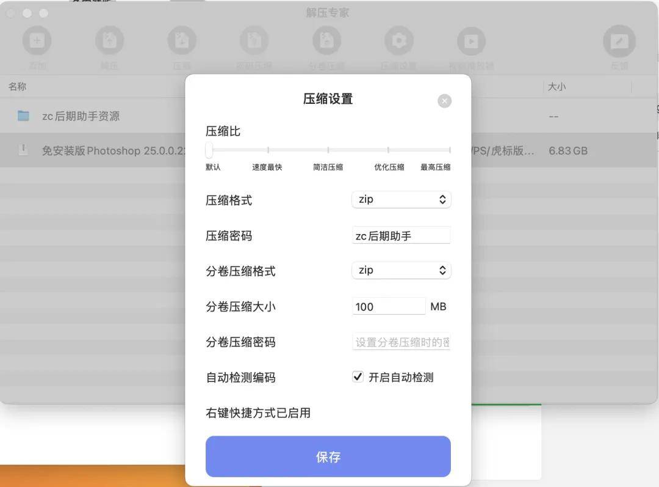Click the MB unit label
The image size is (659, 487).
pos(438,306)
